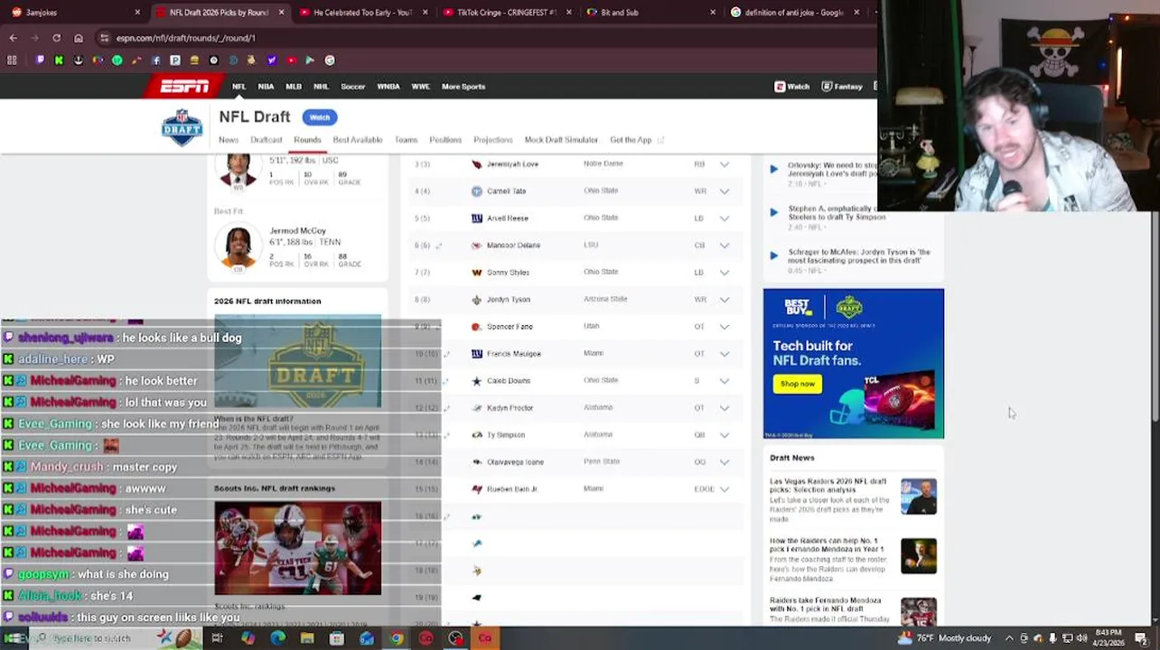
Task: Expand the Mansoor Delane pick details
Action: coord(724,246)
